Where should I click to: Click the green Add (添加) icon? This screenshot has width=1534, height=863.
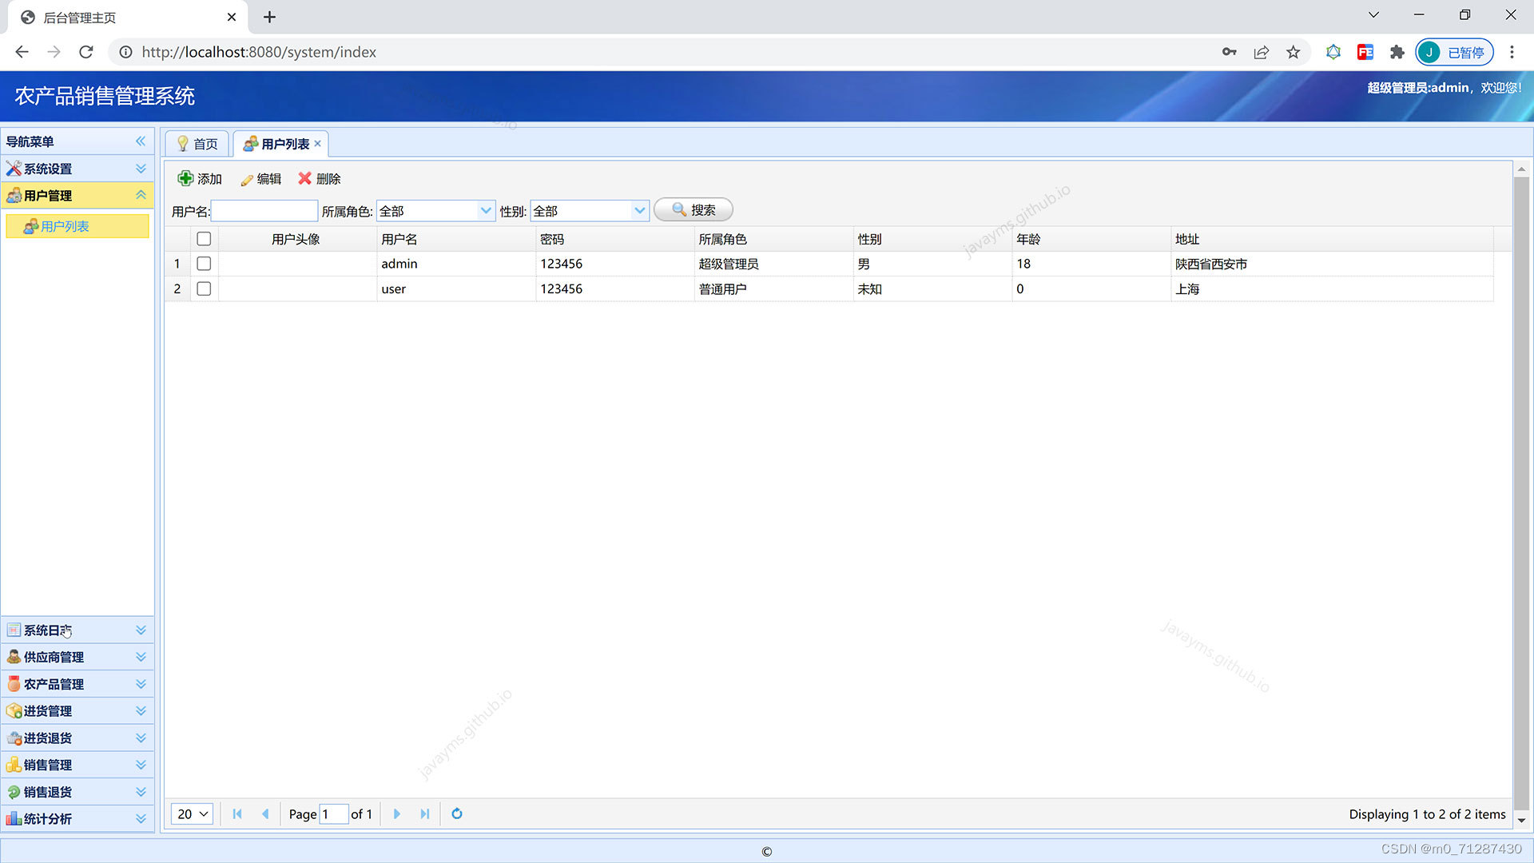tap(185, 178)
